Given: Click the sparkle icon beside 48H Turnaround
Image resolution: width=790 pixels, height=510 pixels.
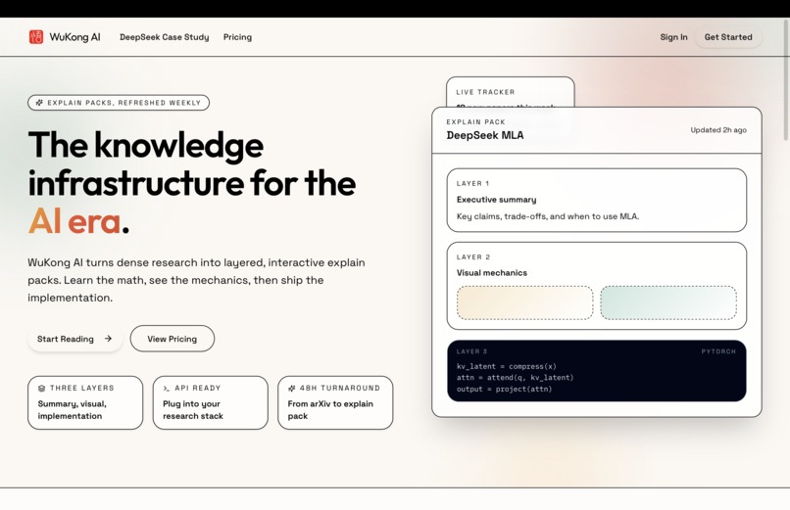Looking at the screenshot, I should pos(291,389).
